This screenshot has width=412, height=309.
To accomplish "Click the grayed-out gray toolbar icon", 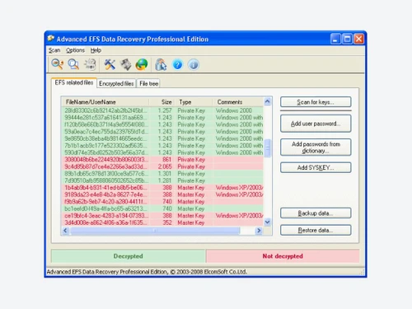I will (126, 64).
